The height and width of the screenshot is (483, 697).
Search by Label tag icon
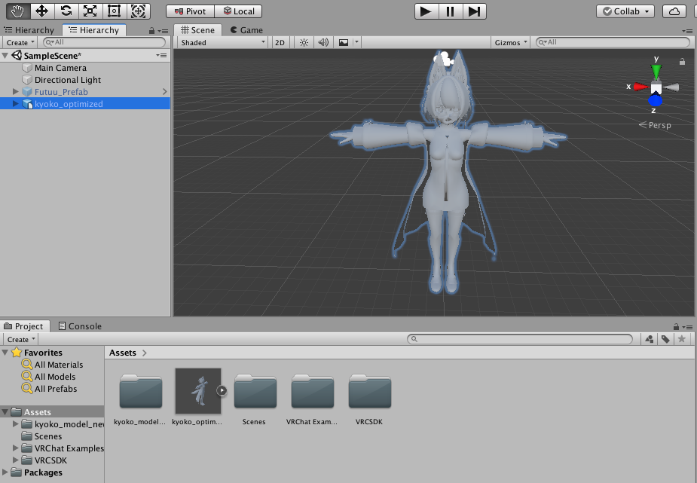(x=665, y=340)
